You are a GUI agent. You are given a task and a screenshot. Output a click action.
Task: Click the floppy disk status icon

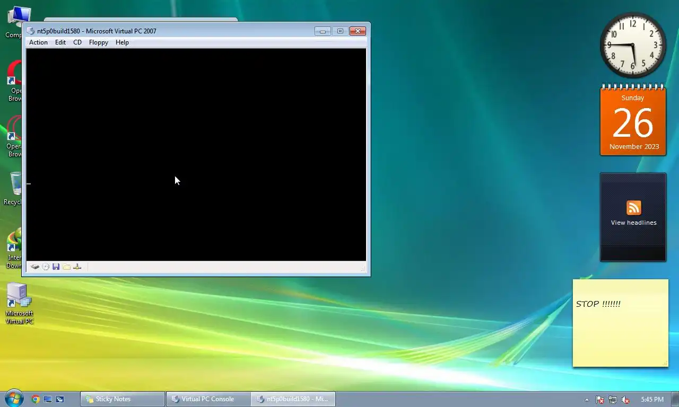56,267
